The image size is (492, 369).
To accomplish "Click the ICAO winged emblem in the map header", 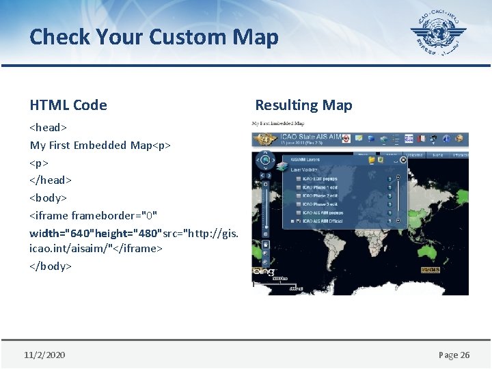I will coord(265,139).
